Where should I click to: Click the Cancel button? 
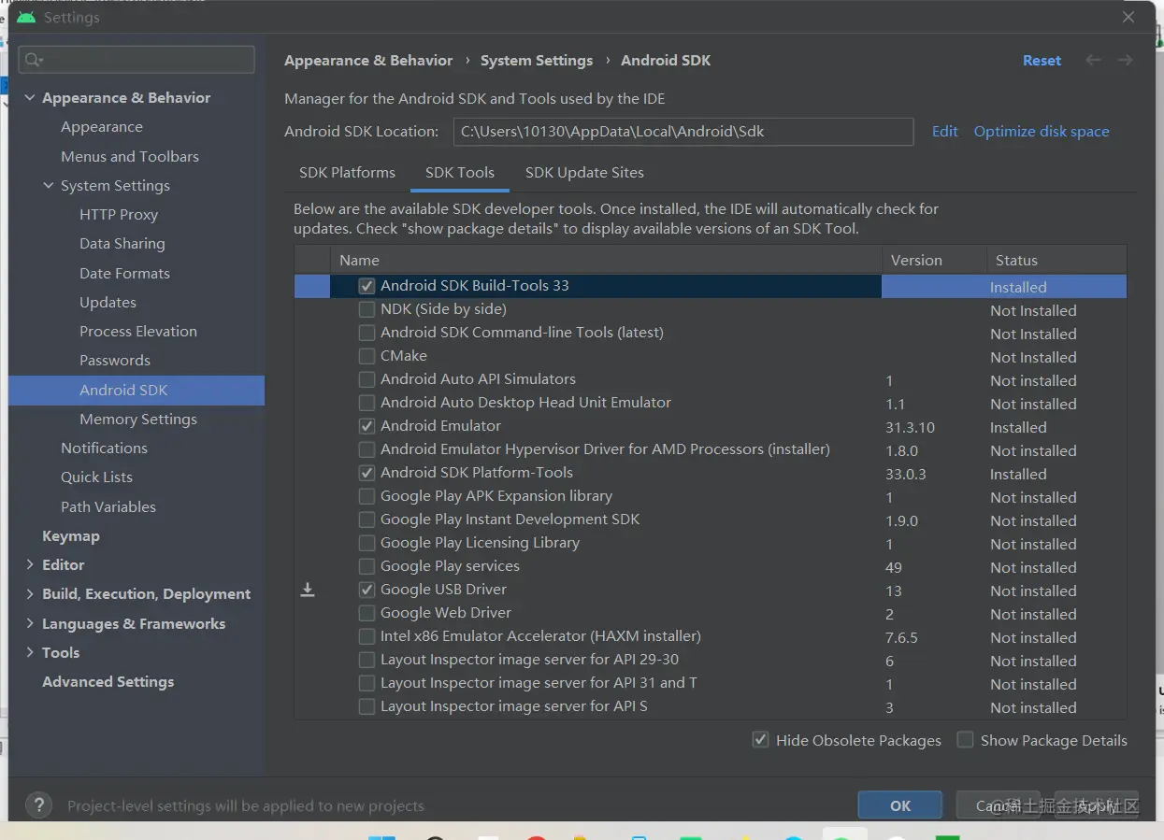(999, 805)
